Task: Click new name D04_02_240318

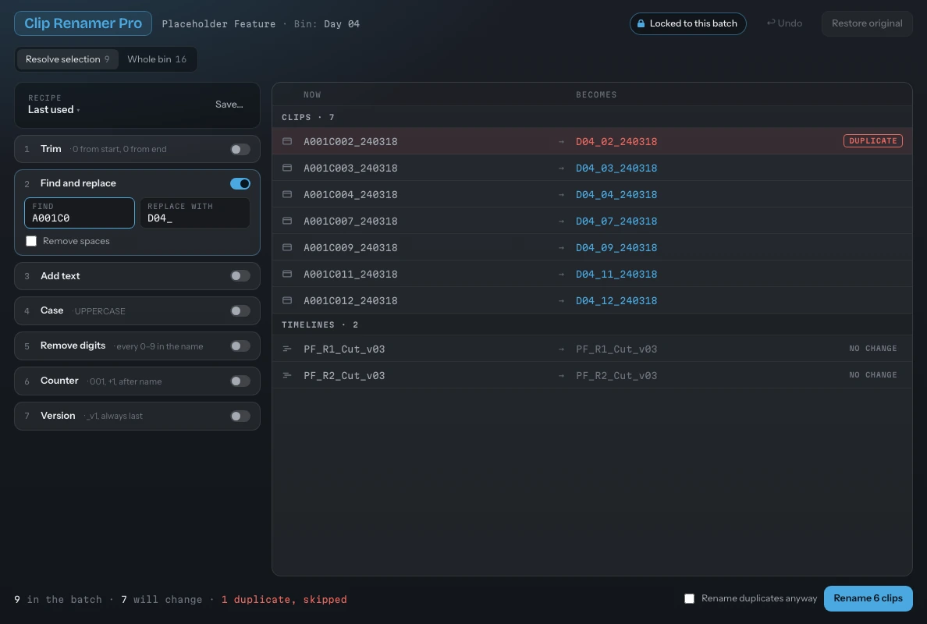Action: point(616,141)
